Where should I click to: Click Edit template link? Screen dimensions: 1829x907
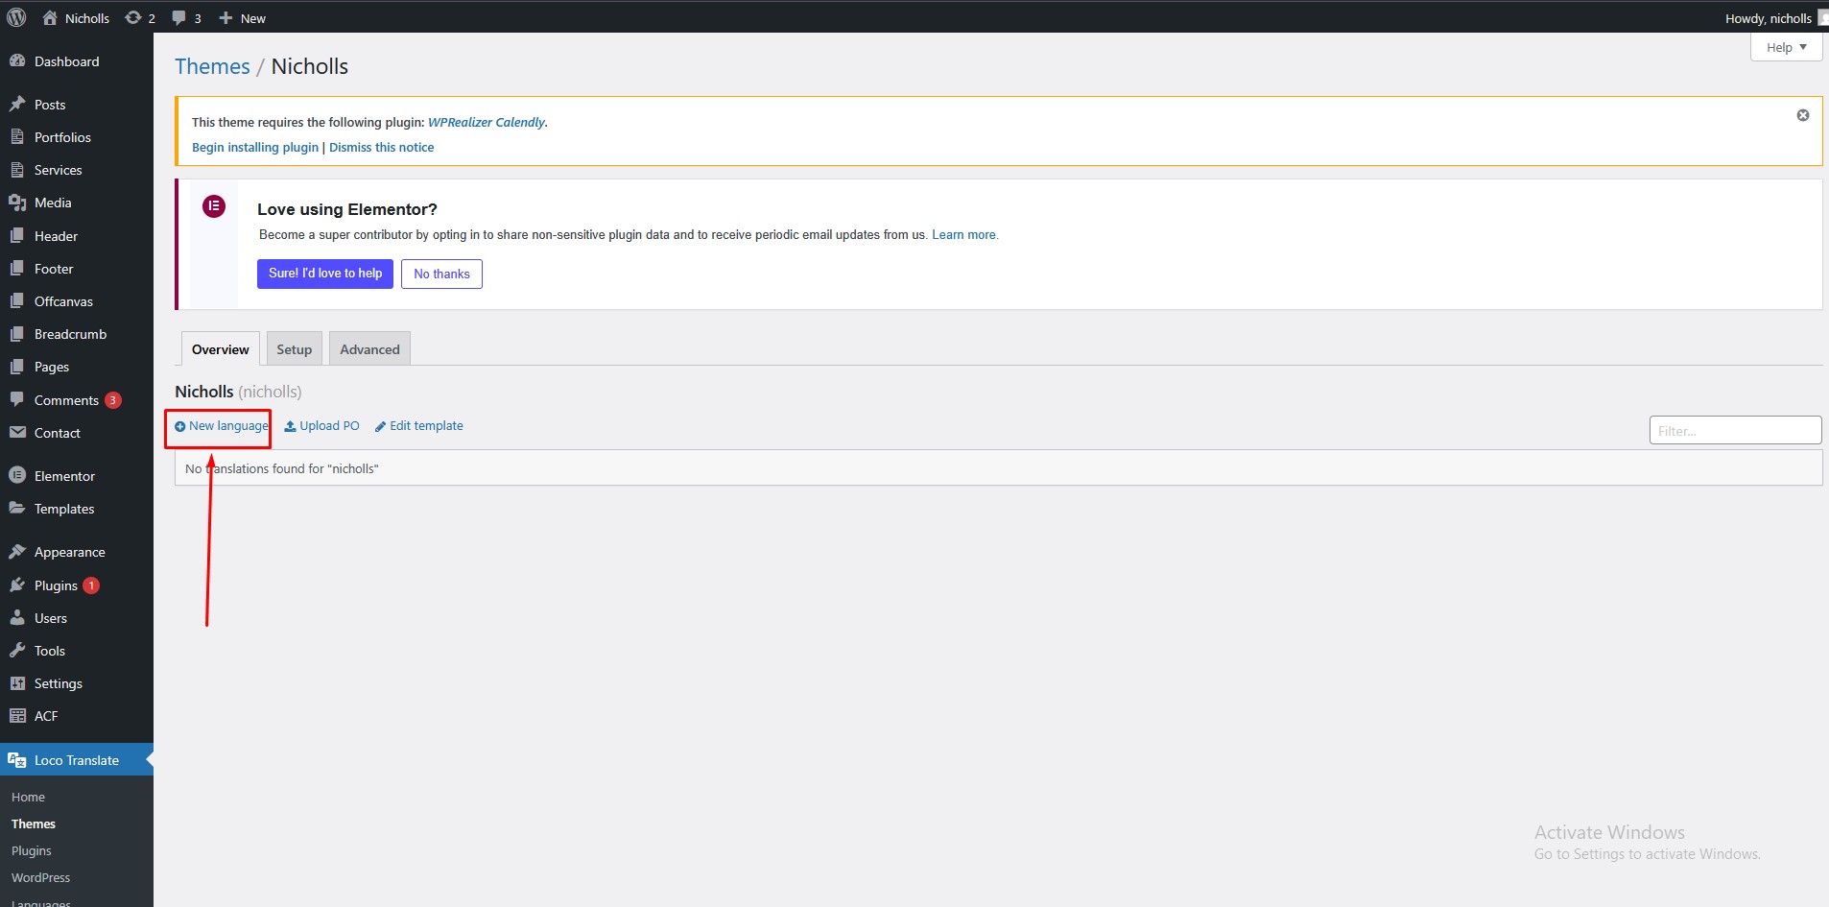tap(418, 426)
